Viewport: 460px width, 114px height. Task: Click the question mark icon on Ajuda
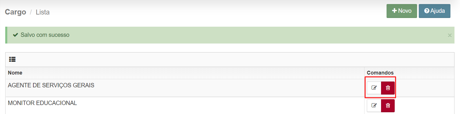tap(427, 11)
